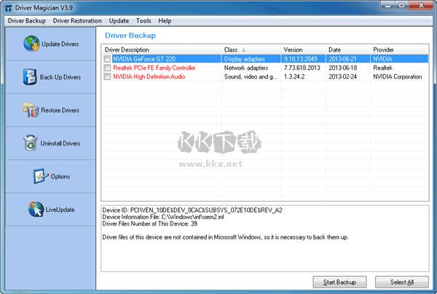Open the Driver Backup menu
437x294 pixels.
coord(27,21)
